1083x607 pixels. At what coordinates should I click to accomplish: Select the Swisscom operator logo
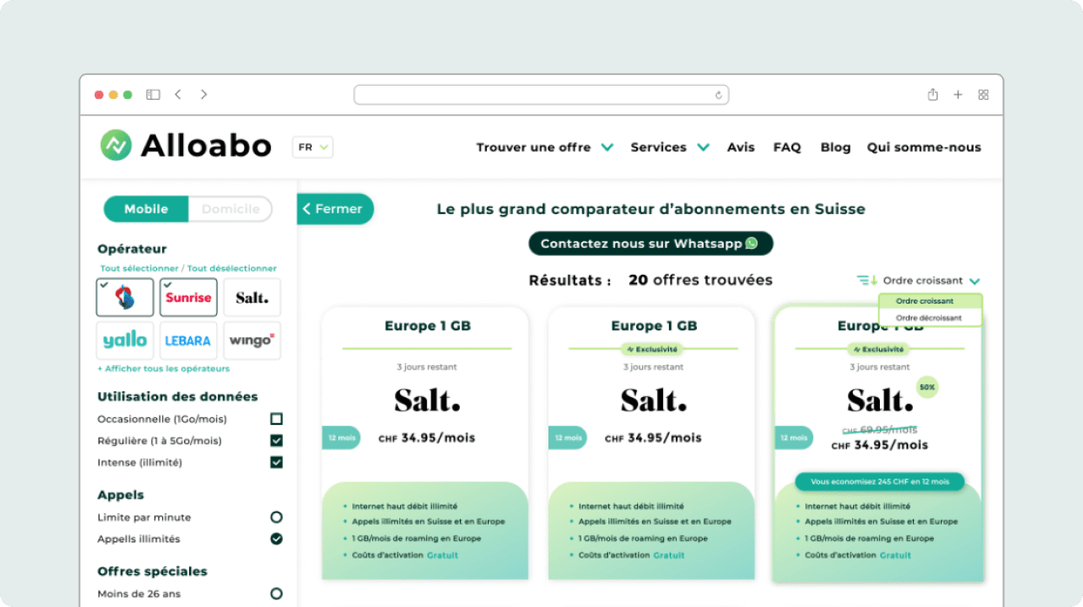pyautogui.click(x=125, y=297)
